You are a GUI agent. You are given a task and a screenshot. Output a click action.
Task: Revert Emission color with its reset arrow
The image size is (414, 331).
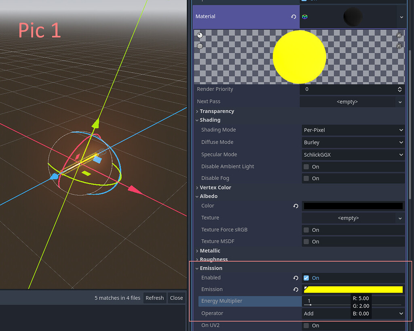(296, 289)
